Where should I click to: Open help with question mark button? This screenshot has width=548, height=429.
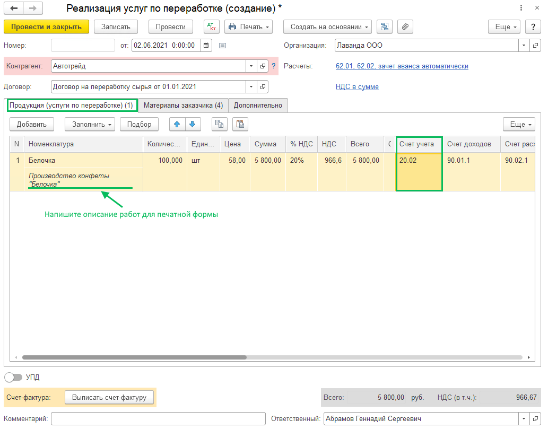[x=533, y=27]
